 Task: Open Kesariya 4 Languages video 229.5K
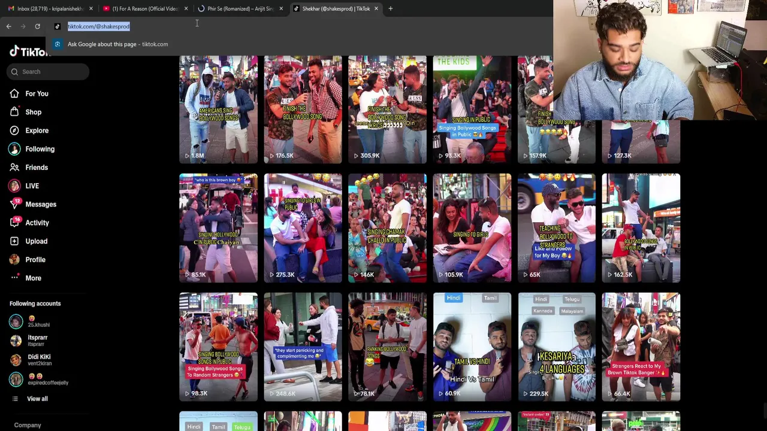557,347
